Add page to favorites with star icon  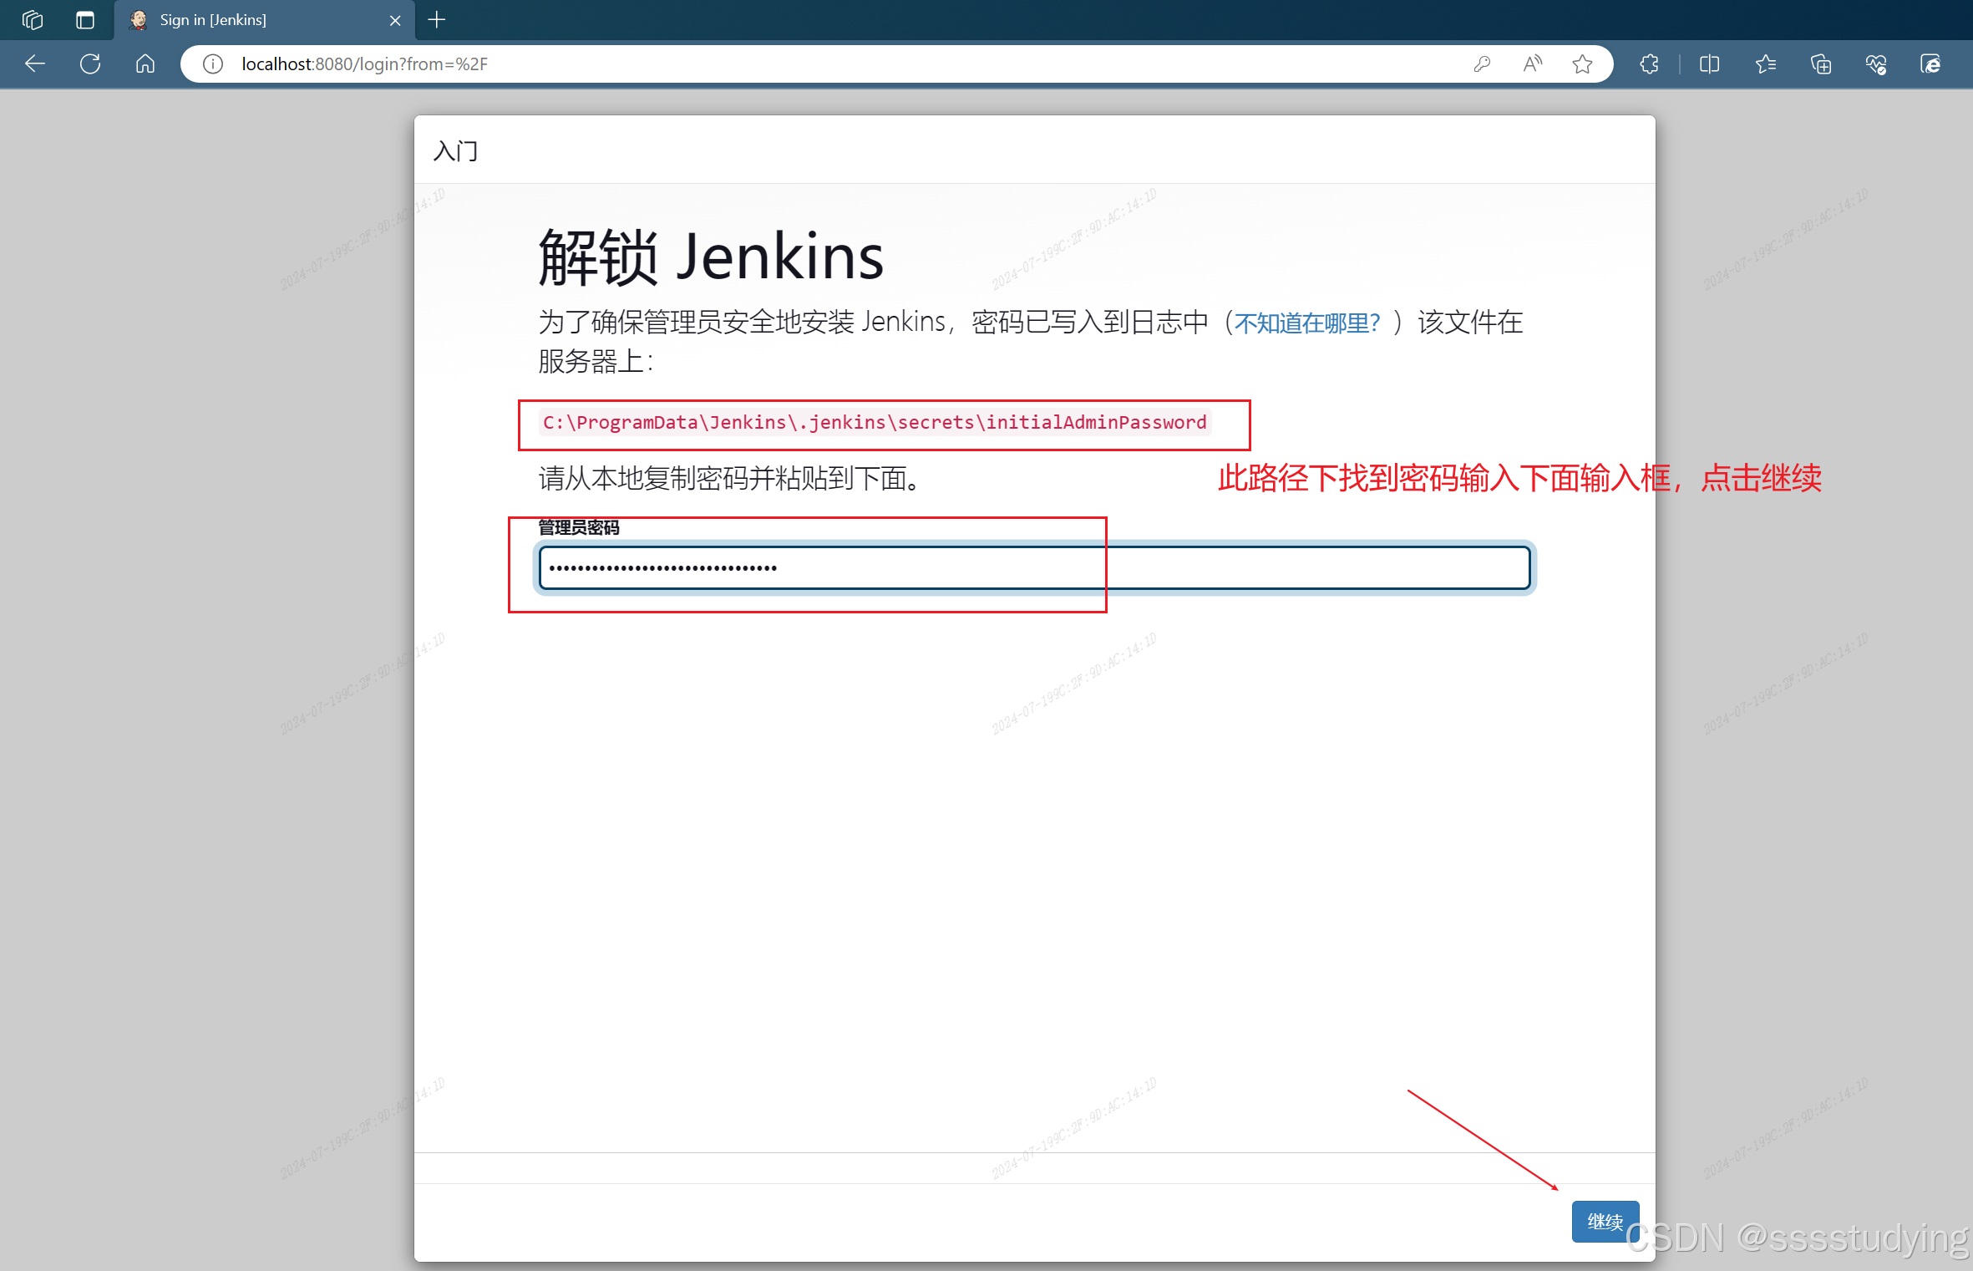point(1582,64)
